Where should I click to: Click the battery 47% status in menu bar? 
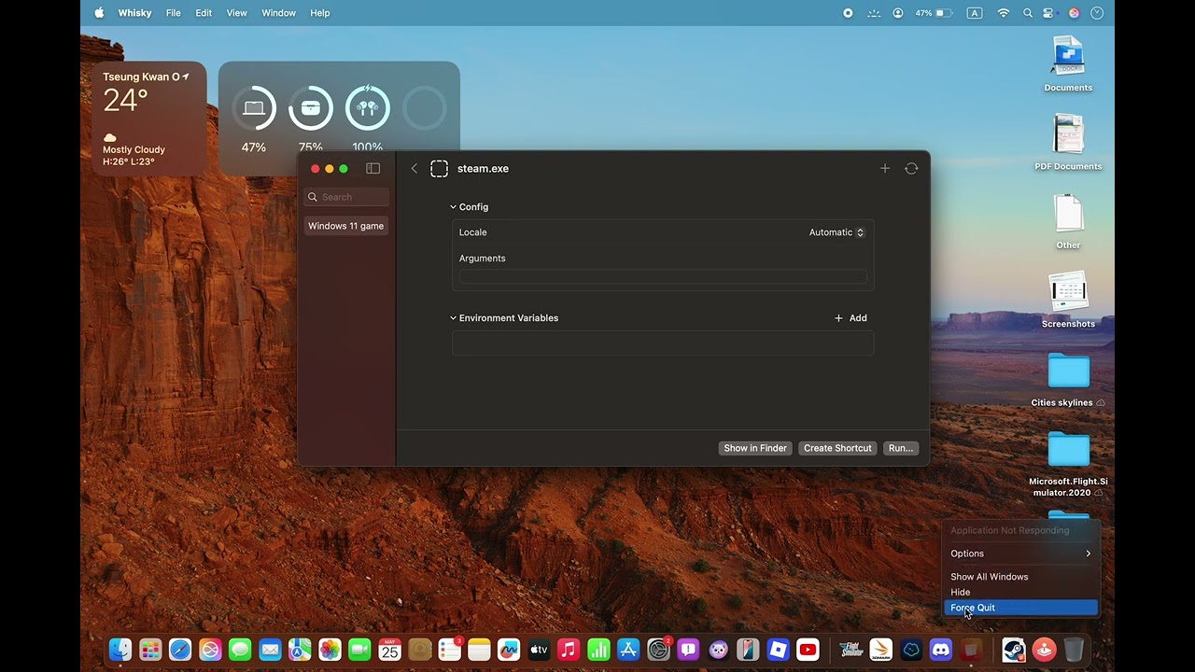click(x=934, y=13)
